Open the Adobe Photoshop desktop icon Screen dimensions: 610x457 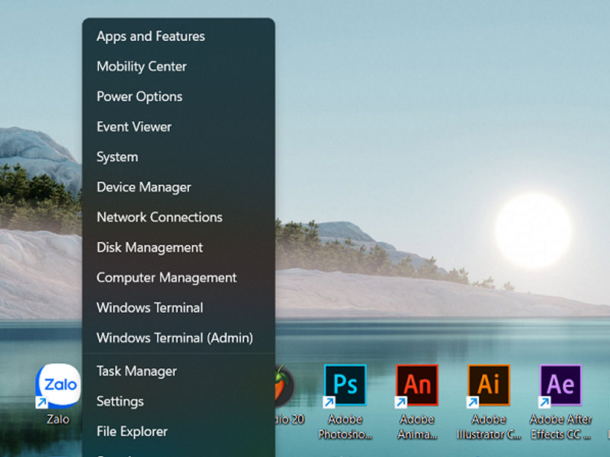point(345,386)
